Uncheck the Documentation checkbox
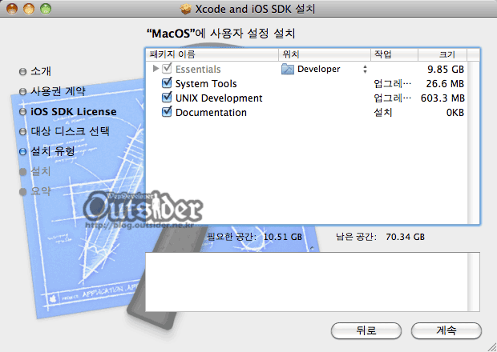This screenshot has height=352, width=497. tap(167, 112)
